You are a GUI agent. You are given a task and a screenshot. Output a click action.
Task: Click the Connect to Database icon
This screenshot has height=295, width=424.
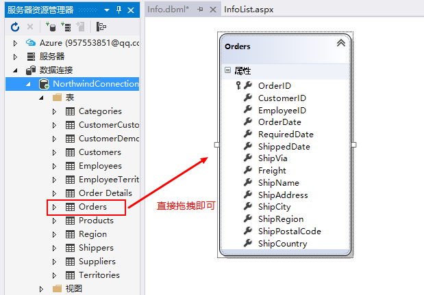click(x=51, y=27)
